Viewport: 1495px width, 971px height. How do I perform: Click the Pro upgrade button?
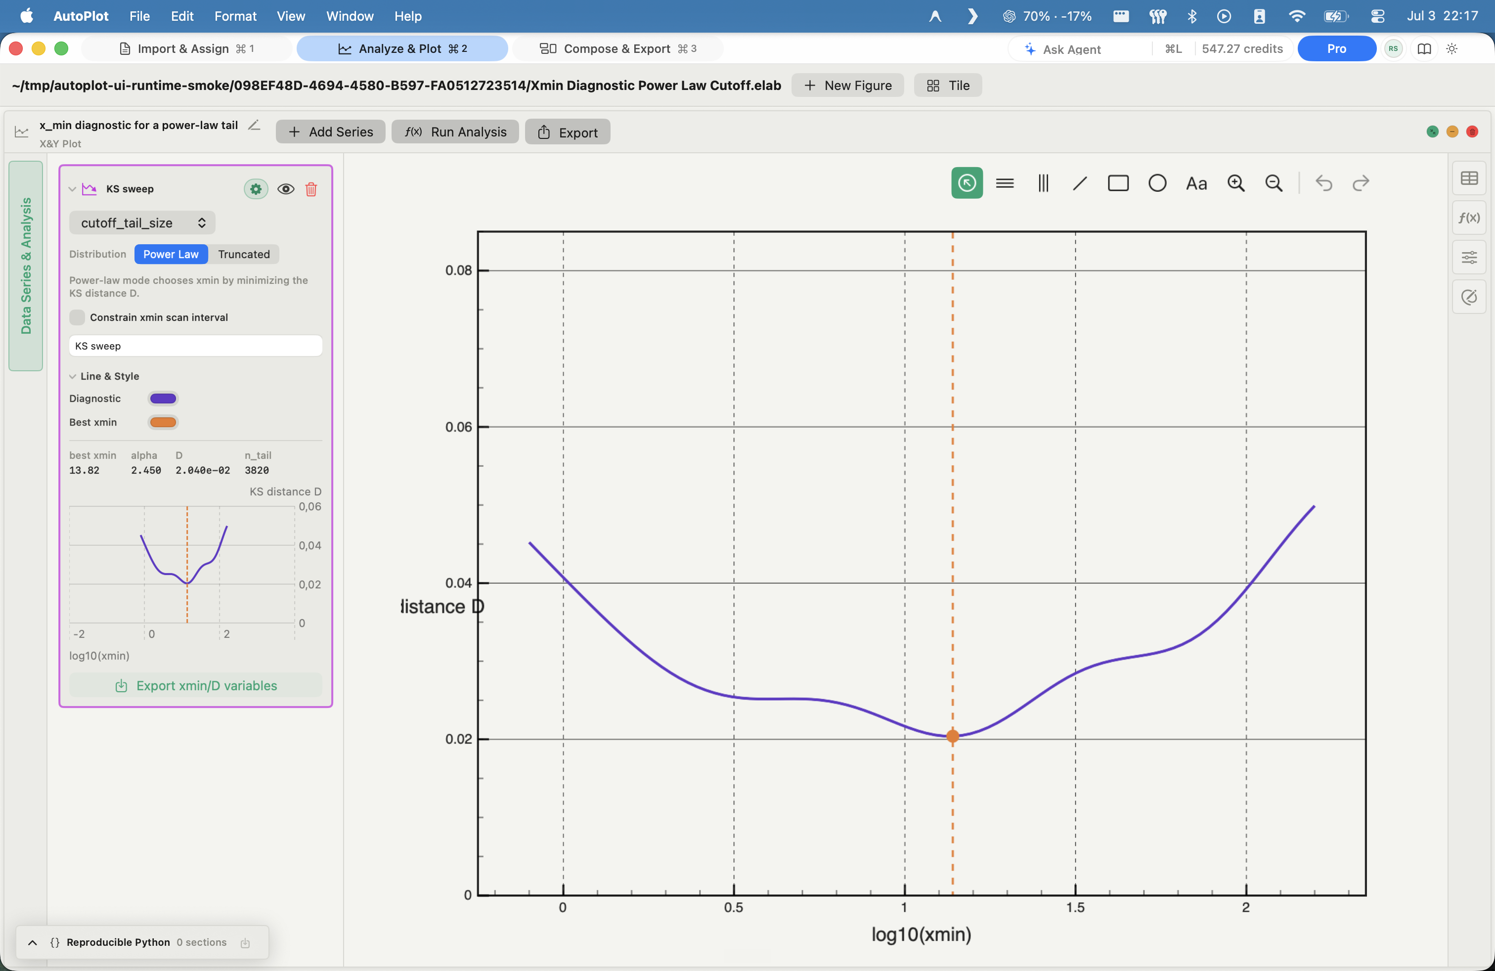point(1336,48)
